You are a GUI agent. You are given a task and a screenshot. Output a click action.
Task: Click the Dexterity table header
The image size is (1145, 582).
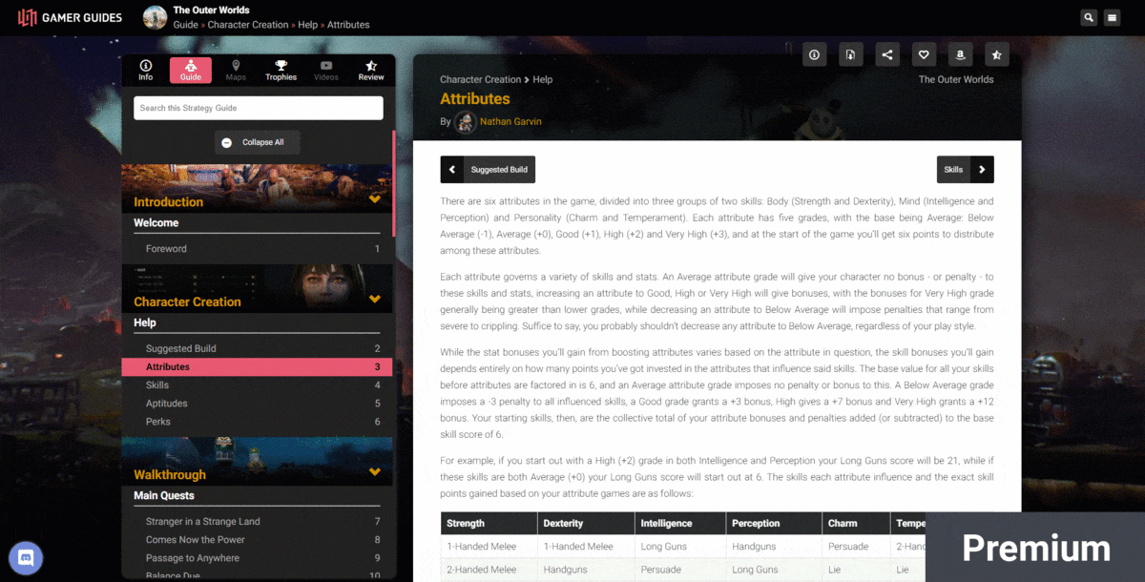pyautogui.click(x=586, y=524)
